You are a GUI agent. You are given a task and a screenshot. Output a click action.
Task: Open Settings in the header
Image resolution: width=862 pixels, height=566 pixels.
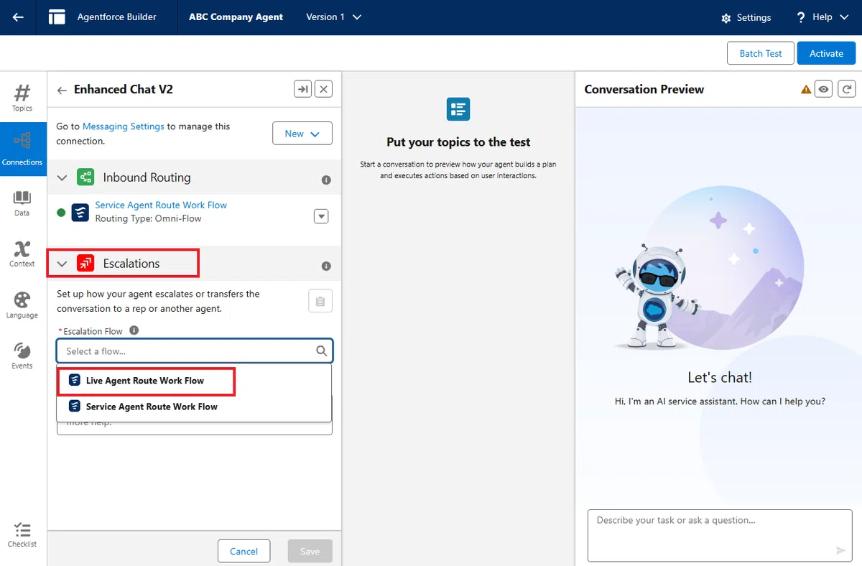coord(746,17)
